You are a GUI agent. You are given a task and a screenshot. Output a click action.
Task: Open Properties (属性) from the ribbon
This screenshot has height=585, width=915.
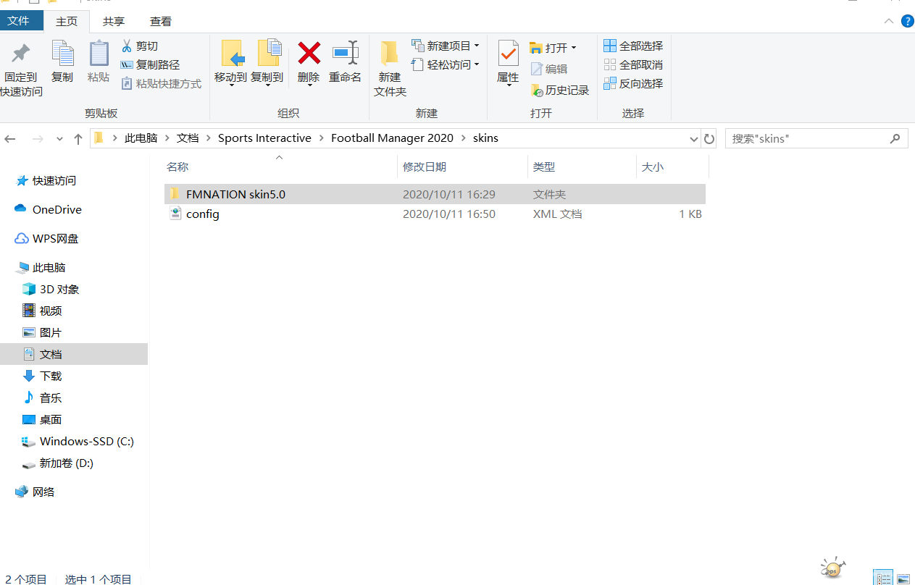click(x=508, y=54)
